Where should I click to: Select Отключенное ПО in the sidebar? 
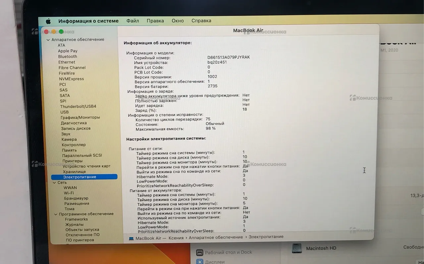(82, 235)
